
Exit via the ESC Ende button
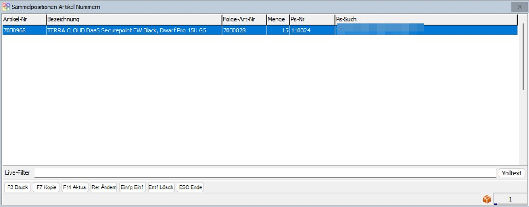(190, 187)
